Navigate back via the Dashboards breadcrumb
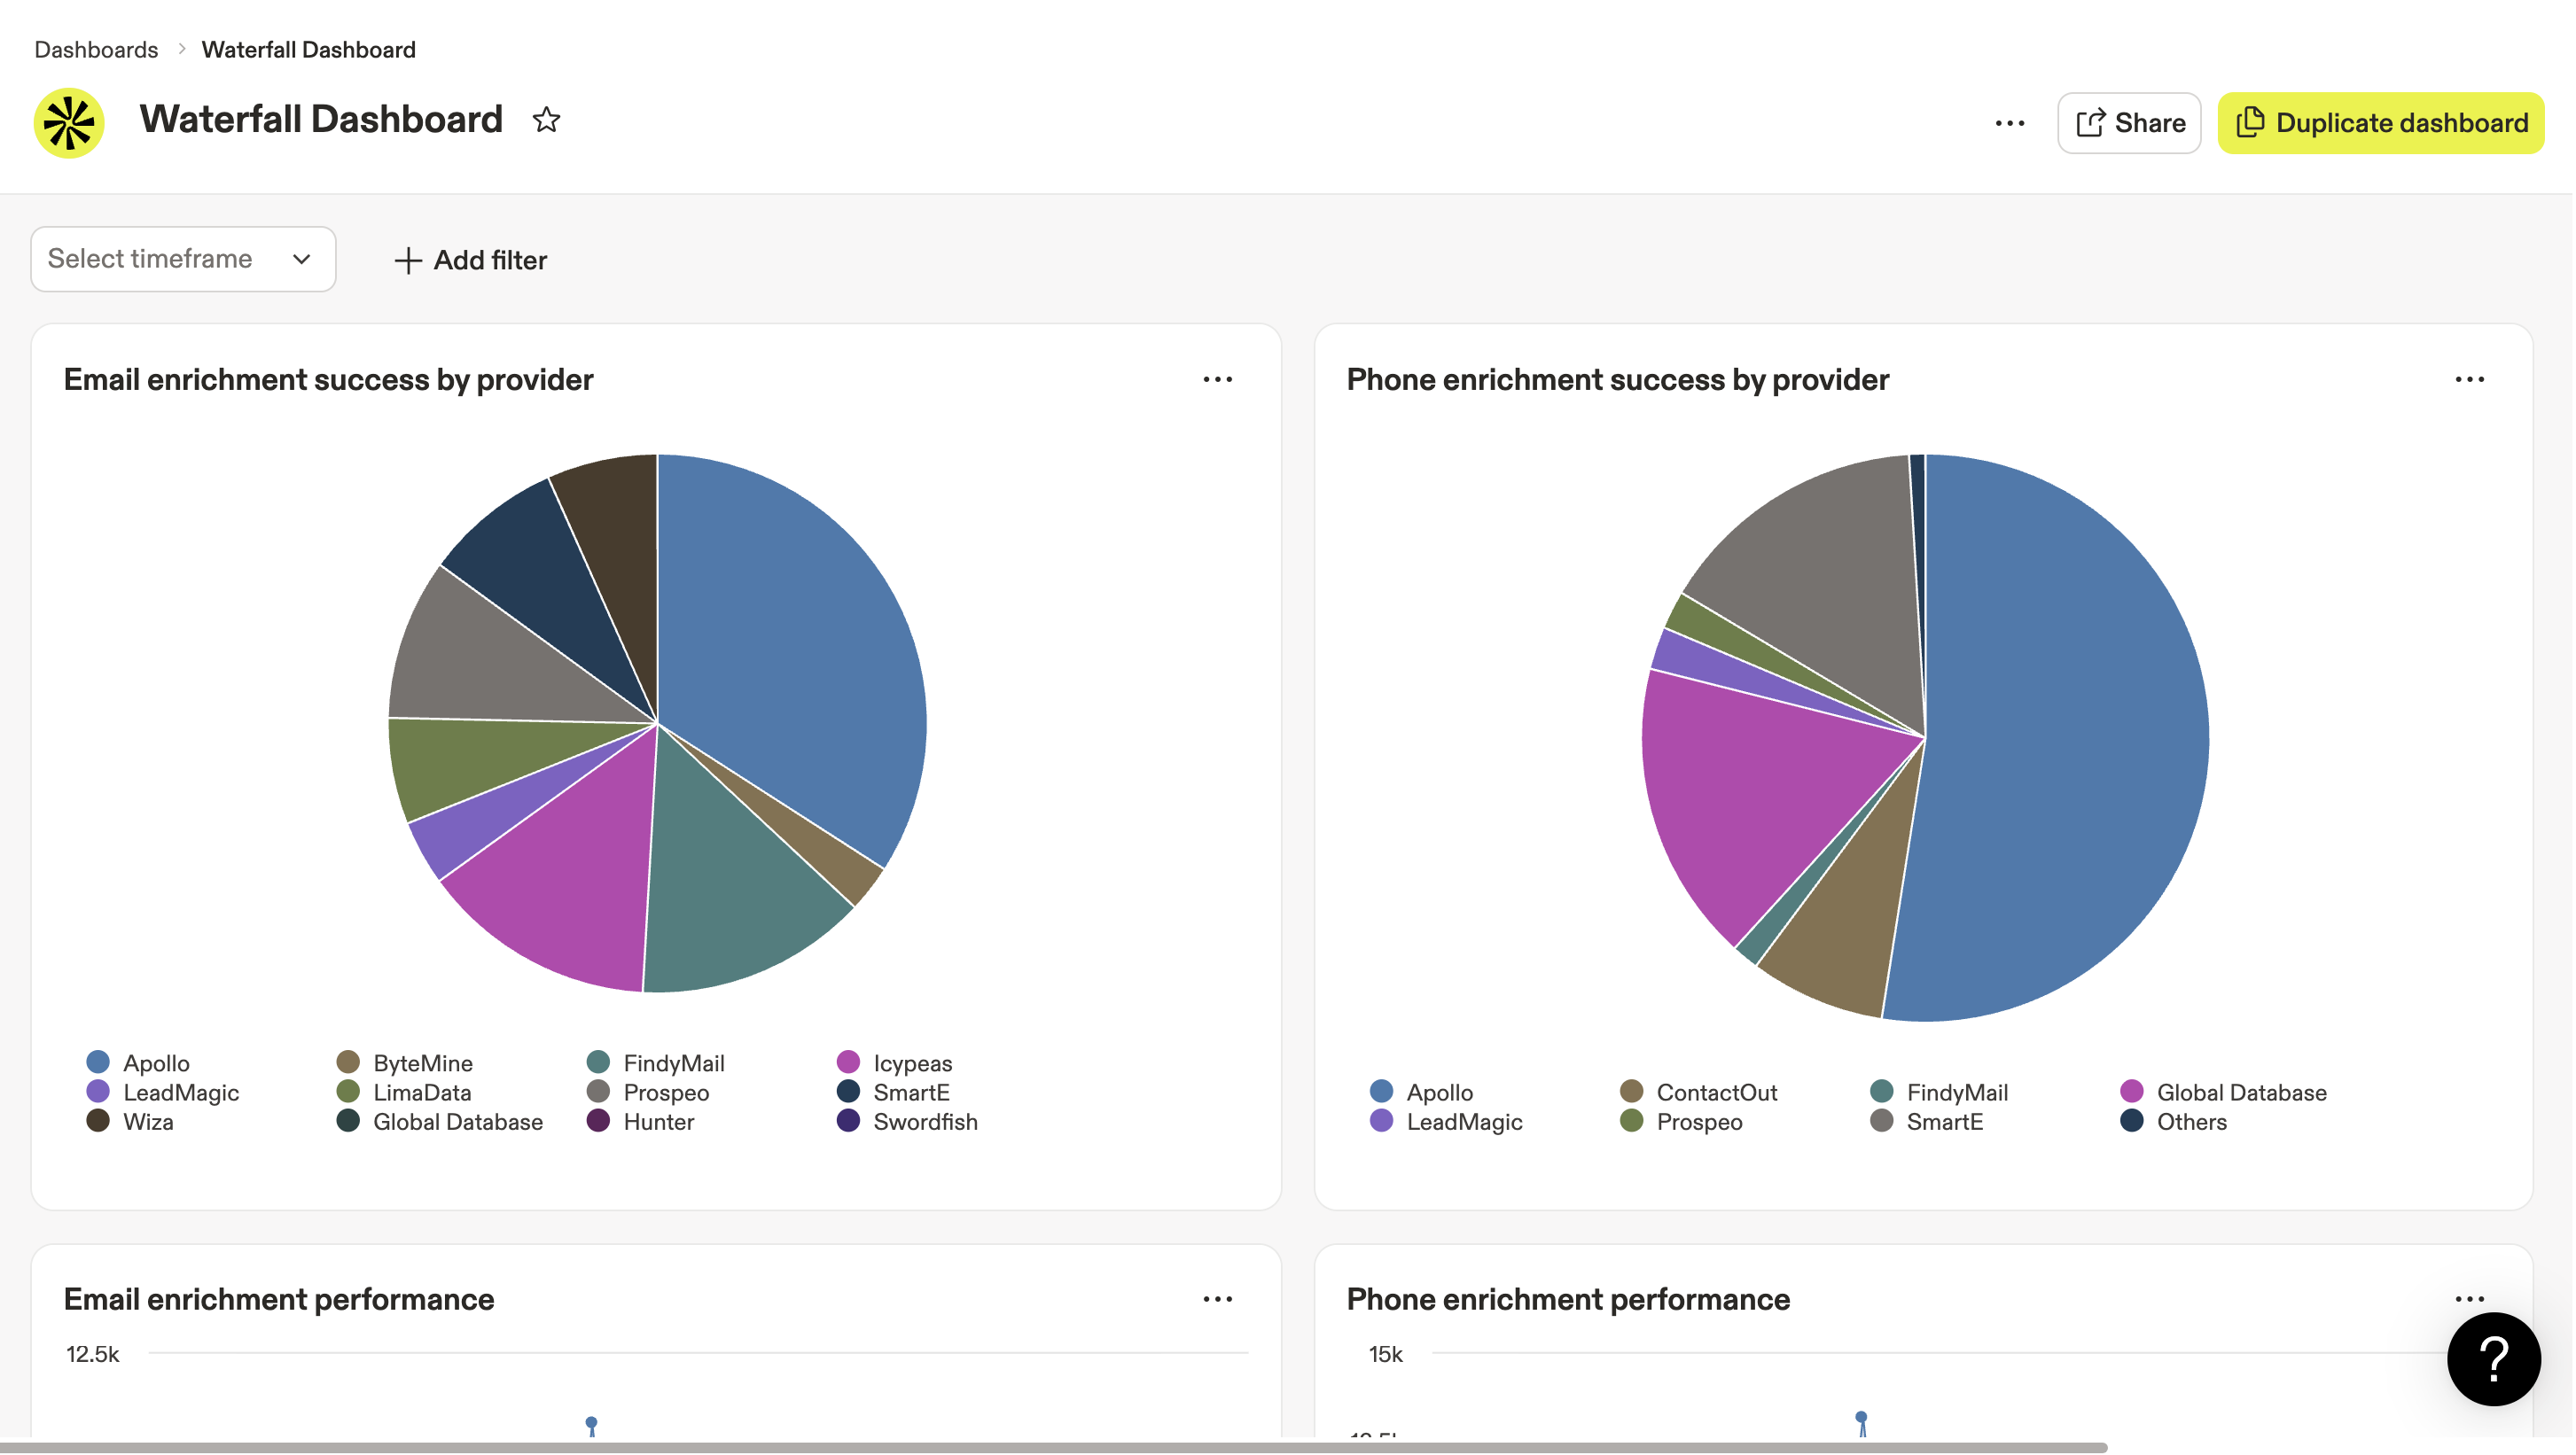This screenshot has height=1455, width=2576. [95, 48]
